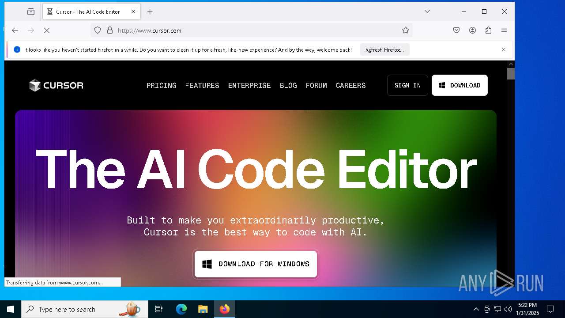View site security padlock information
The height and width of the screenshot is (318, 565).
[110, 30]
